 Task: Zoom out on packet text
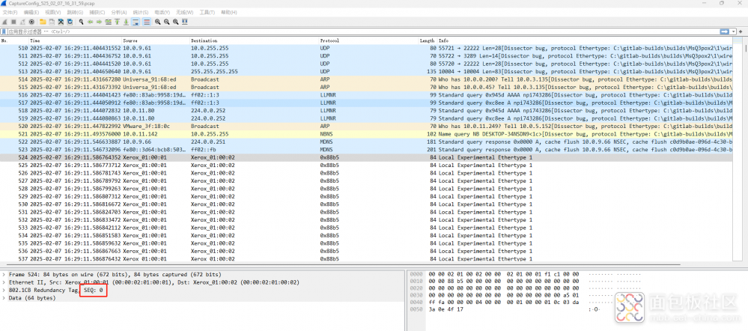coord(166,22)
